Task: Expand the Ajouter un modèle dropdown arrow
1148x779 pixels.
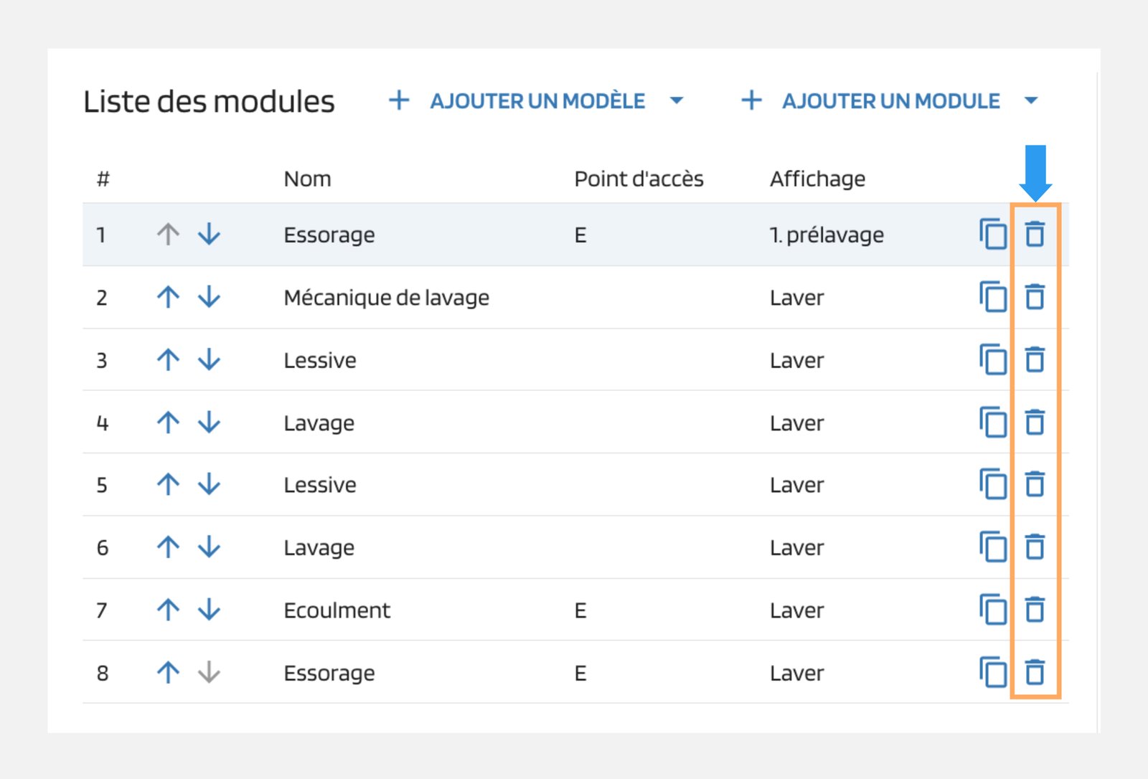Action: 676,101
